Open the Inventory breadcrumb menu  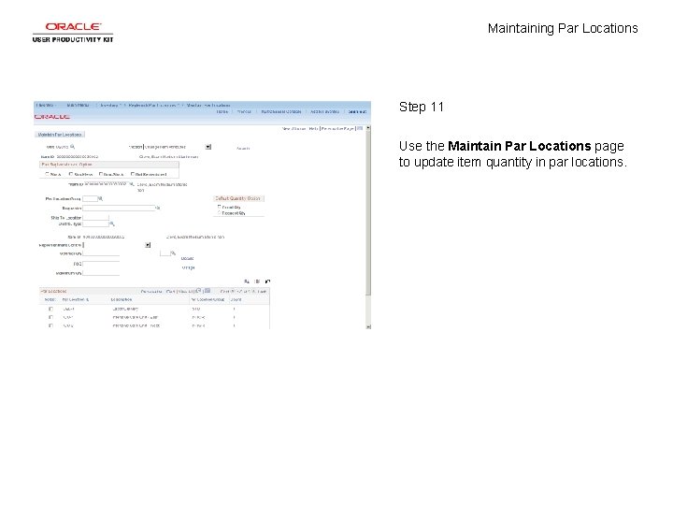110,105
